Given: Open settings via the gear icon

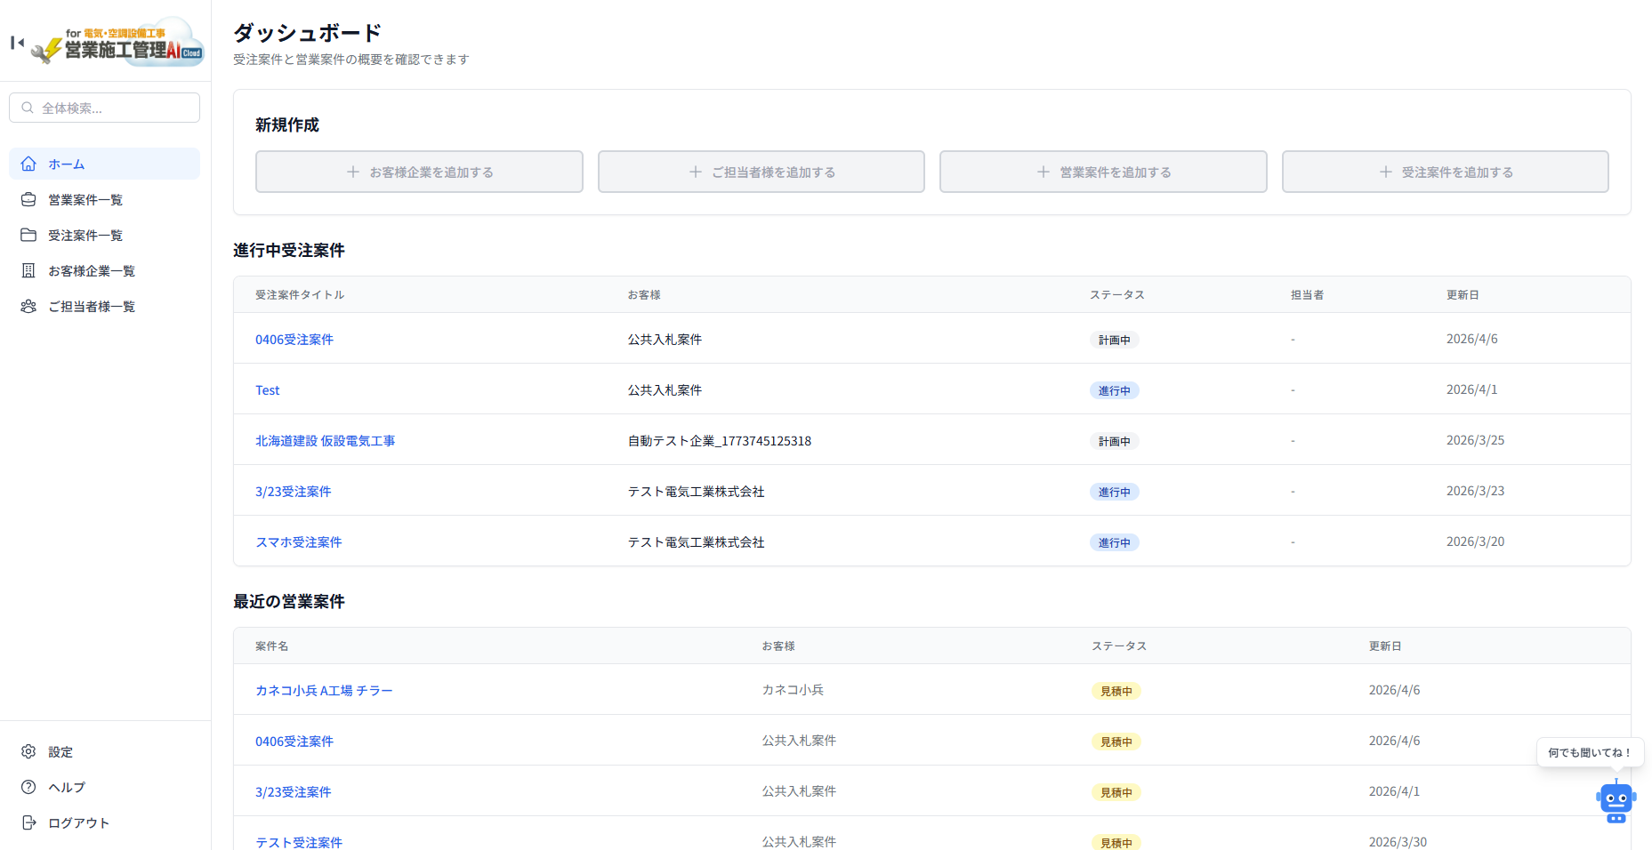Looking at the screenshot, I should (28, 751).
